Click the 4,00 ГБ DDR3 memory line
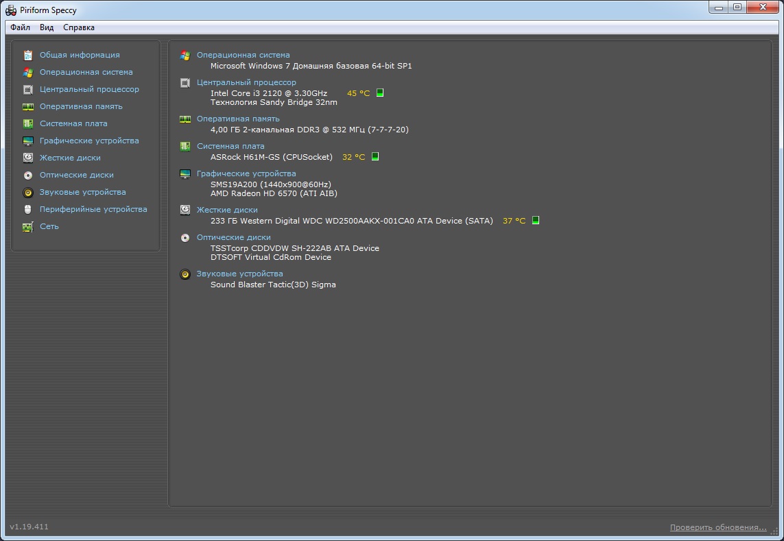 click(309, 130)
